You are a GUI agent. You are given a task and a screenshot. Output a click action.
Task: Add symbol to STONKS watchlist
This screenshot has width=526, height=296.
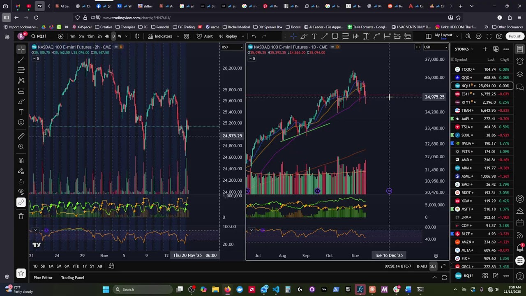(x=485, y=49)
